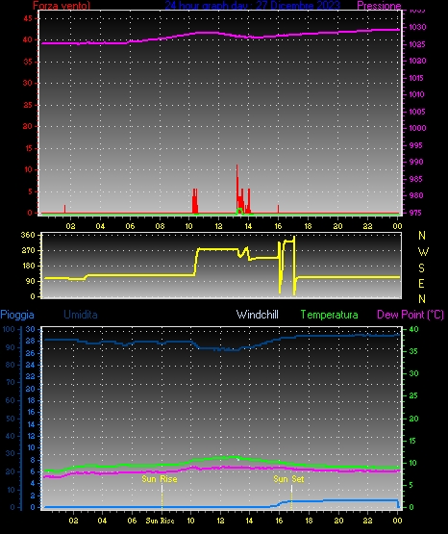The image size is (448, 534).
Task: Click the 40 value on temperature axis
Action: point(413,329)
